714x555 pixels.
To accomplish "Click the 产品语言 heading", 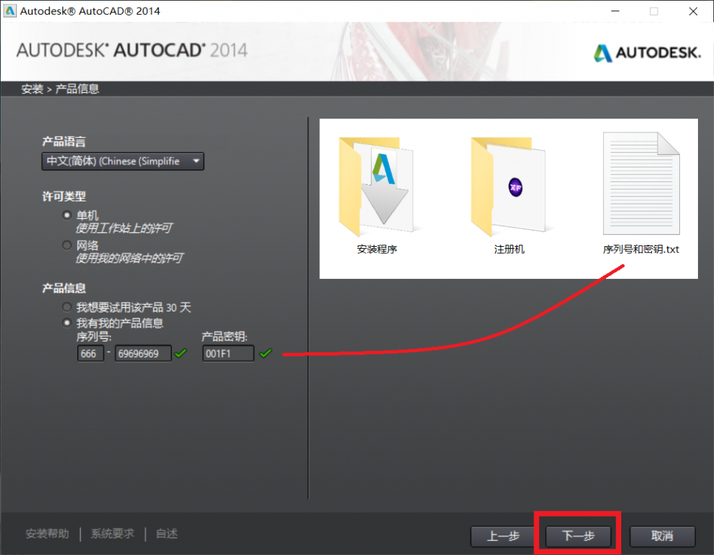I will pyautogui.click(x=63, y=142).
